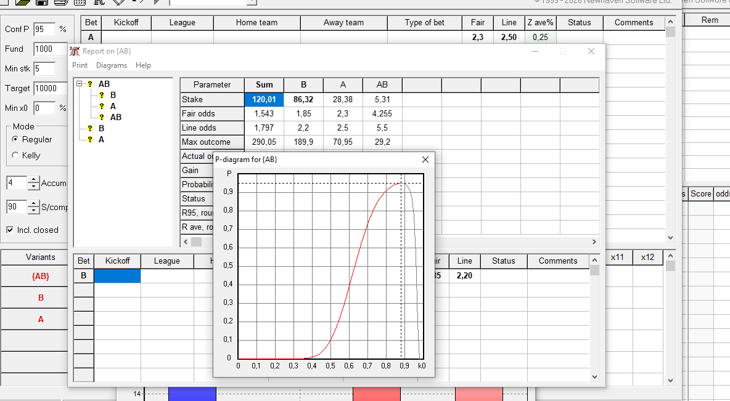Click the Sum column header

point(264,84)
